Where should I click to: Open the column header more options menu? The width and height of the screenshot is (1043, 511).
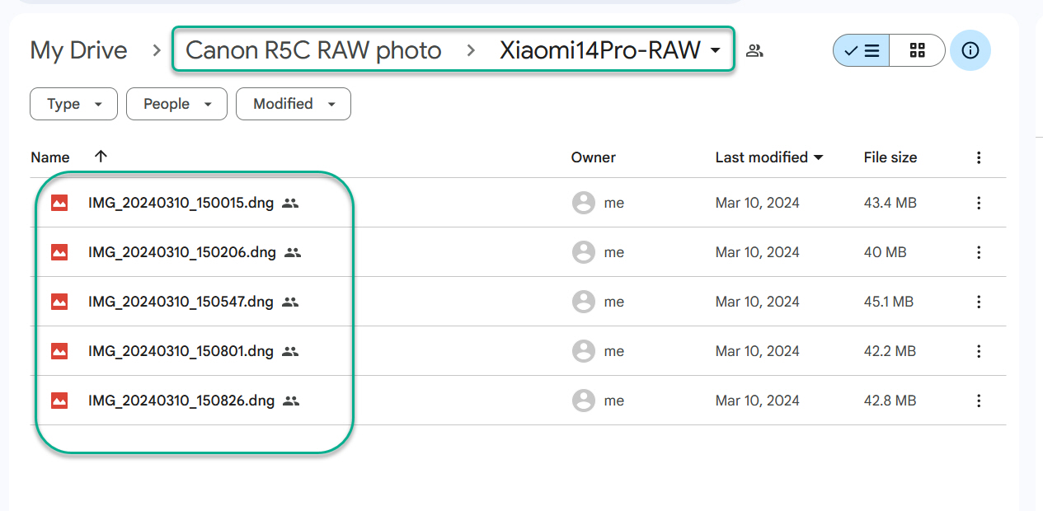point(979,157)
